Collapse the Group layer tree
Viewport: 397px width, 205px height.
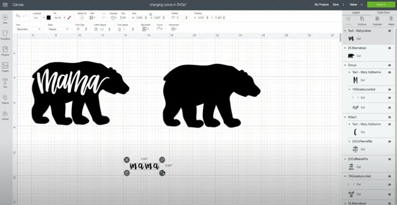pyautogui.click(x=345, y=65)
